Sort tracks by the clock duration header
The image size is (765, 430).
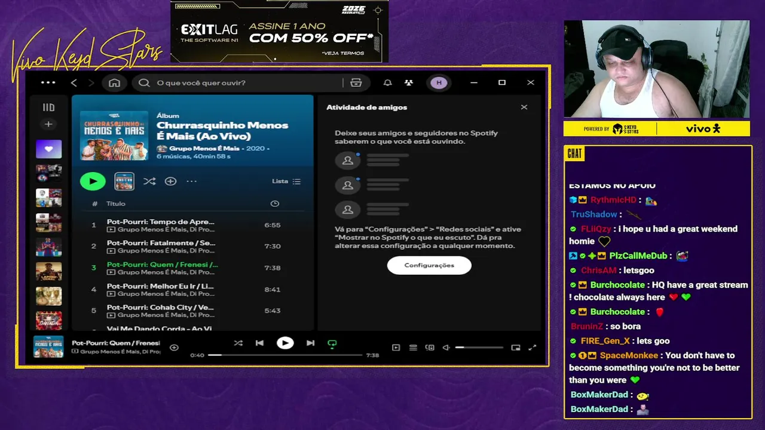[275, 204]
